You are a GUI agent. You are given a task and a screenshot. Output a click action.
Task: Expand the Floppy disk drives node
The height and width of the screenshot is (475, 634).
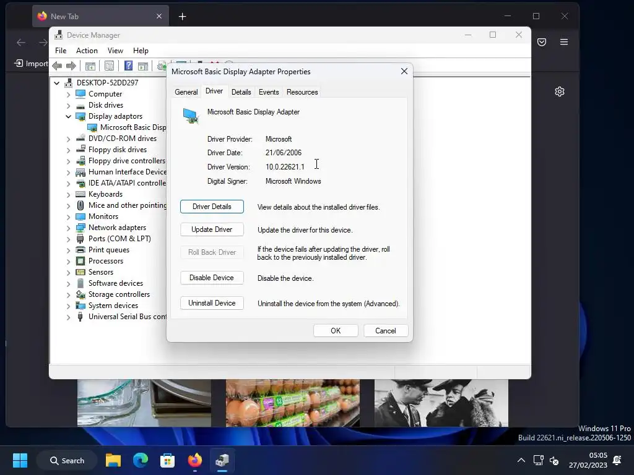coord(68,150)
